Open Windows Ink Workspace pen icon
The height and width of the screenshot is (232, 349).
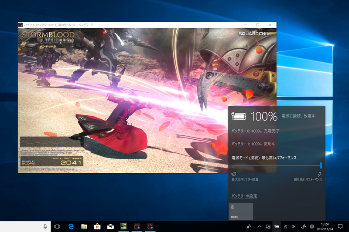pyautogui.click(x=303, y=226)
